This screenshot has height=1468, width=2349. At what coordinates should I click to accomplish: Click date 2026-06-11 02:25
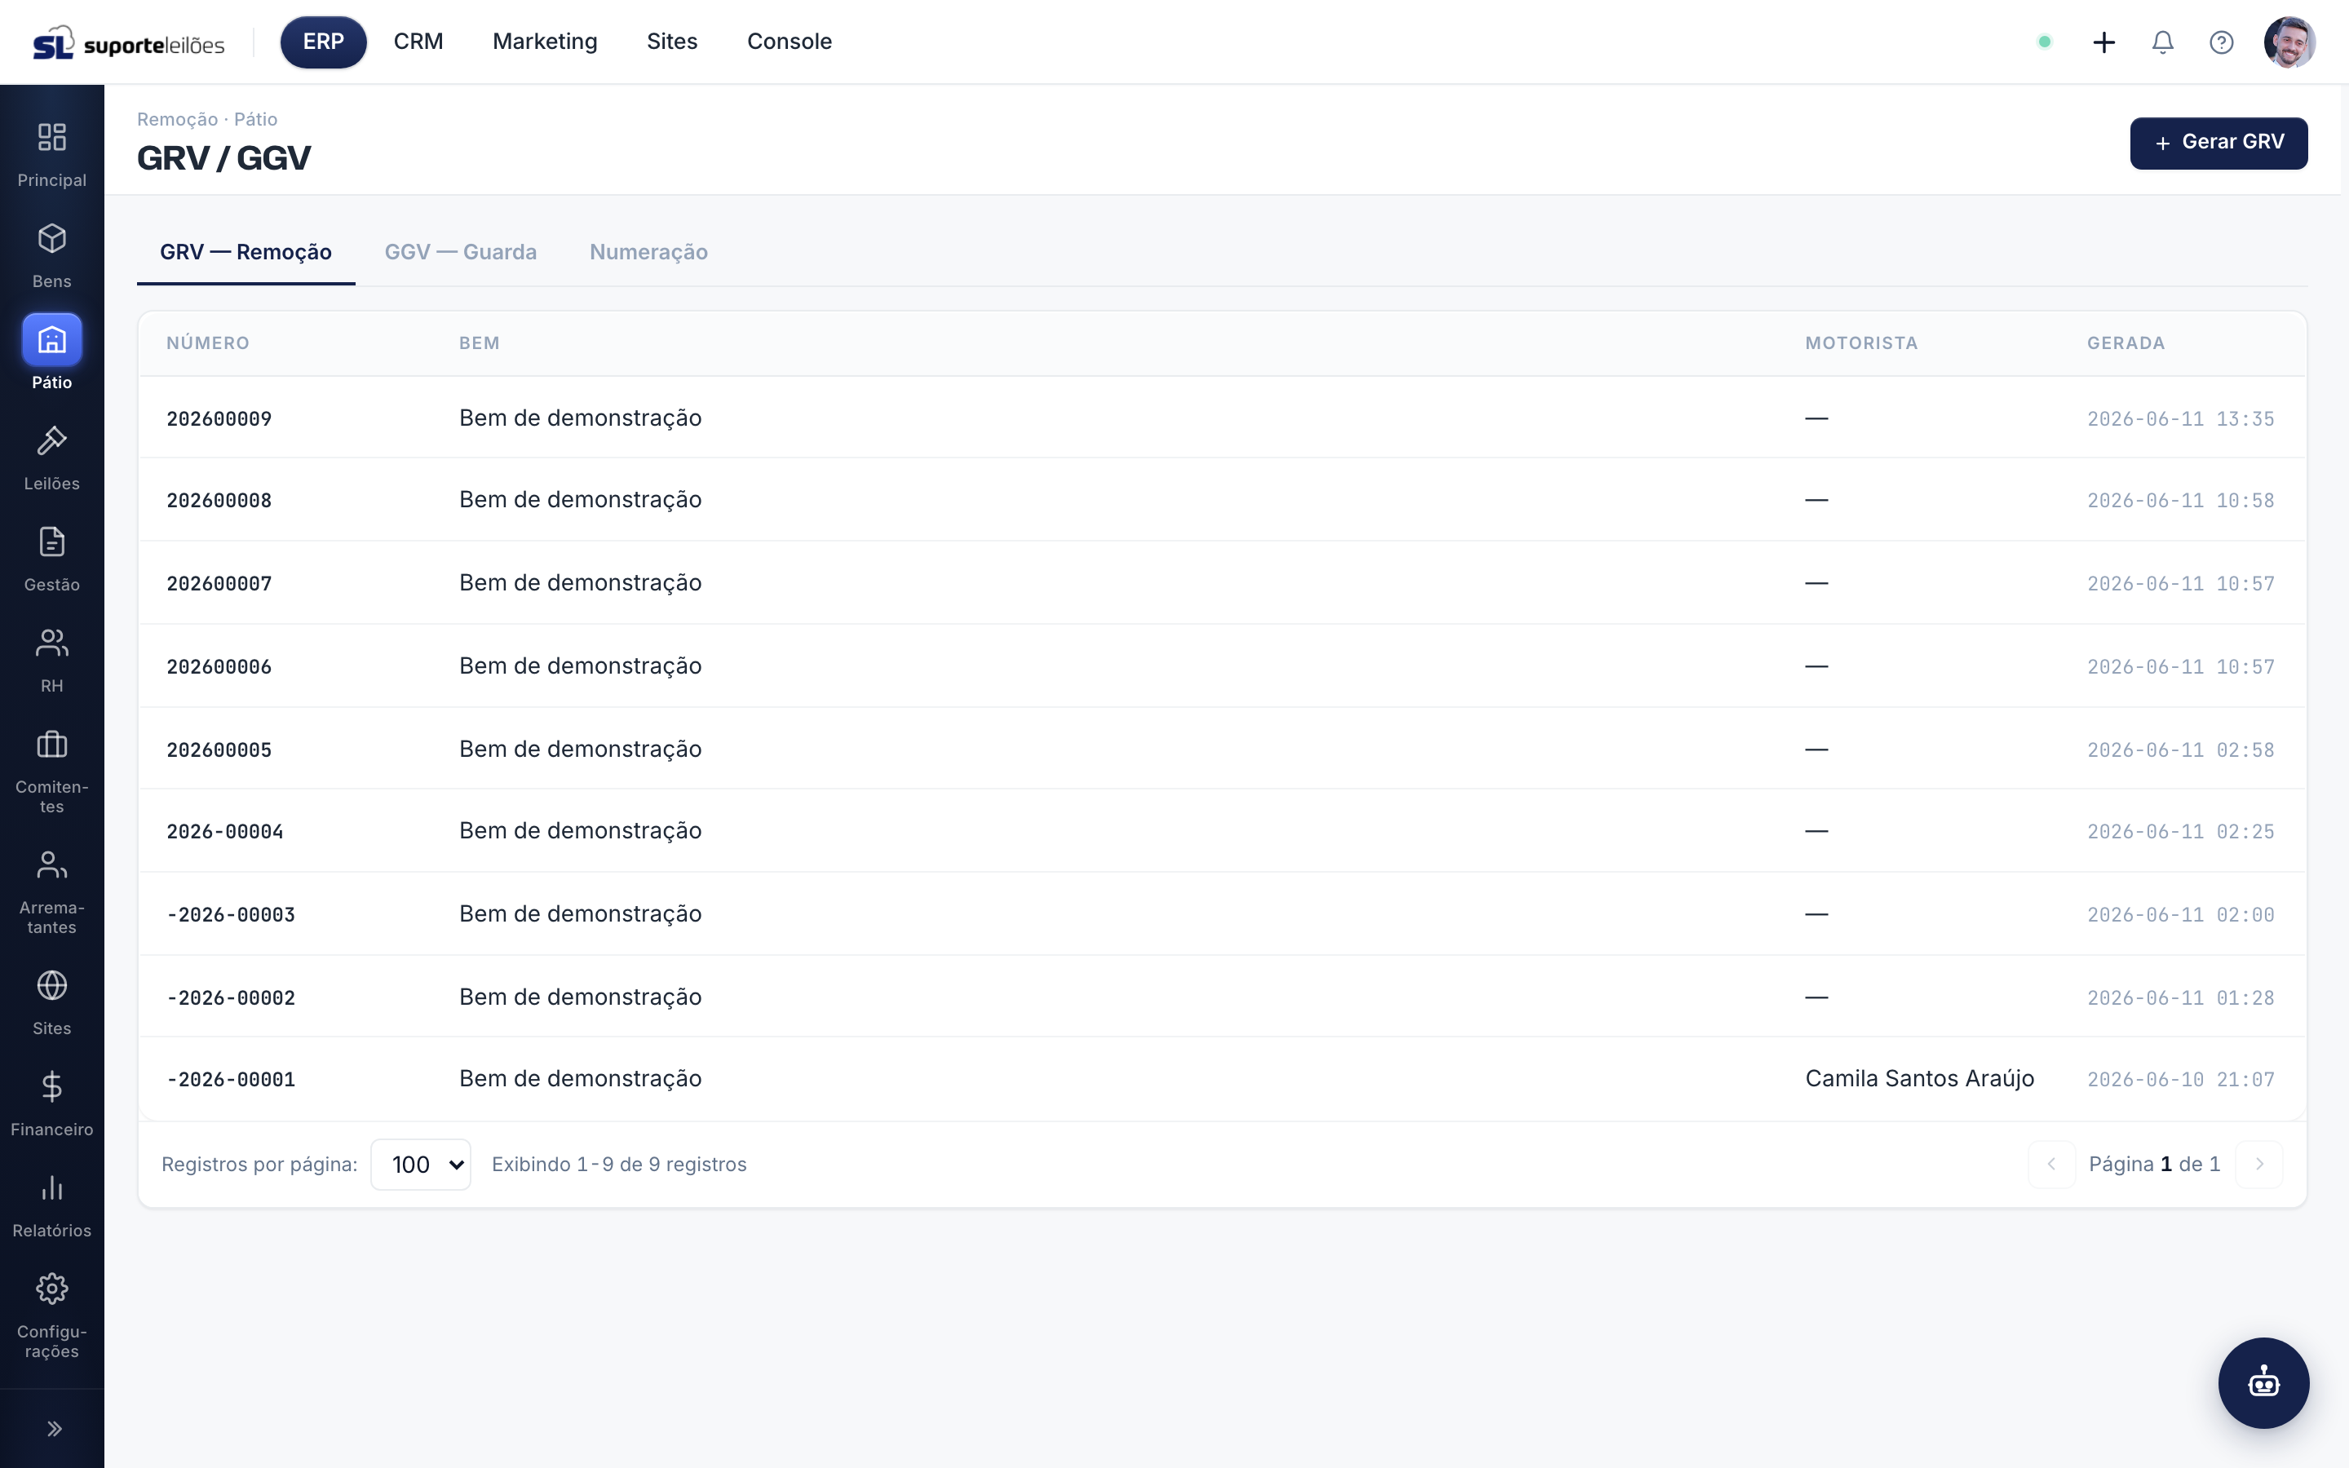pyautogui.click(x=2180, y=831)
